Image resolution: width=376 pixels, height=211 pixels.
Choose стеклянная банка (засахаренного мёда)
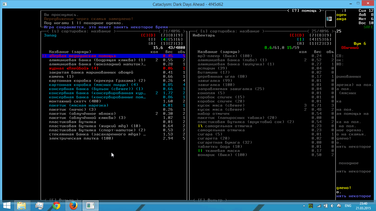[x=114, y=134]
